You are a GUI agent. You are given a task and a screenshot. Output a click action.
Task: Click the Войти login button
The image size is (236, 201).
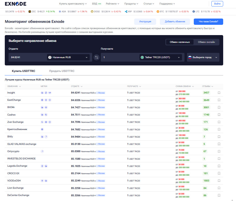(x=217, y=4)
